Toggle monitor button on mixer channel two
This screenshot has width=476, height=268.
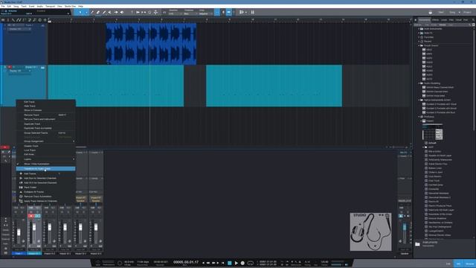point(37,216)
